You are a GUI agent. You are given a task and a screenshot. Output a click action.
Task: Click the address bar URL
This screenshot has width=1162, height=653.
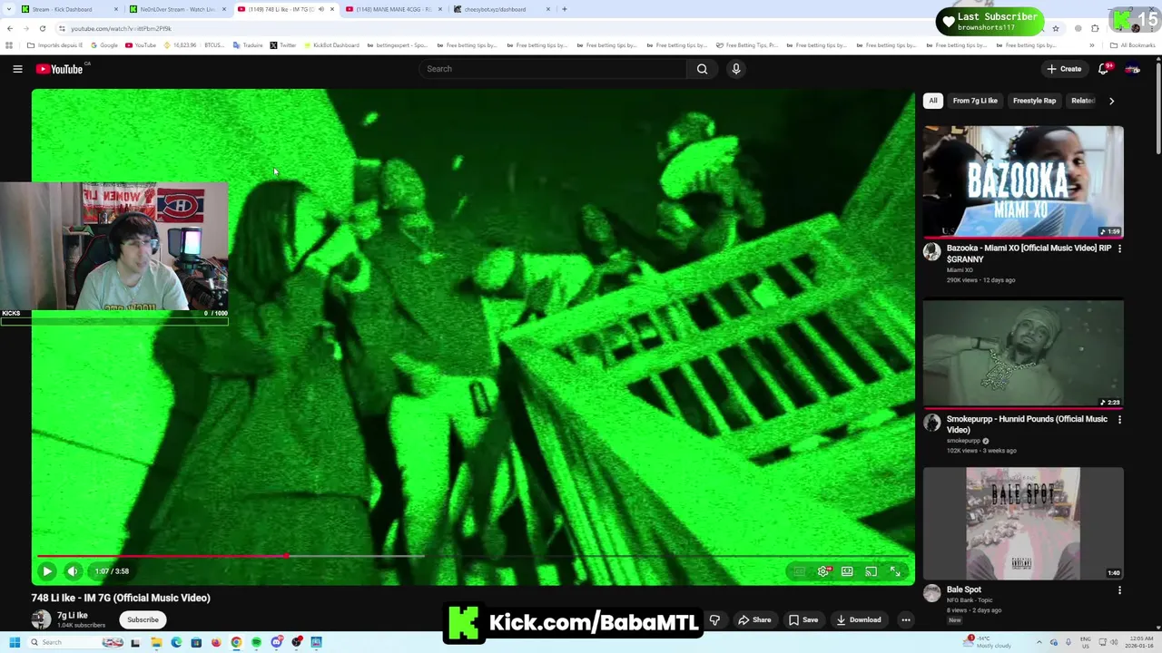pyautogui.click(x=121, y=28)
